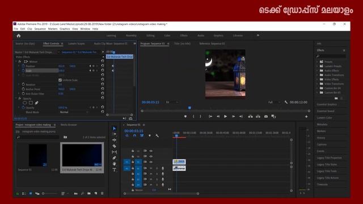Create ellipse mask under Opacity
This screenshot has height=204, width=363.
tap(25, 103)
